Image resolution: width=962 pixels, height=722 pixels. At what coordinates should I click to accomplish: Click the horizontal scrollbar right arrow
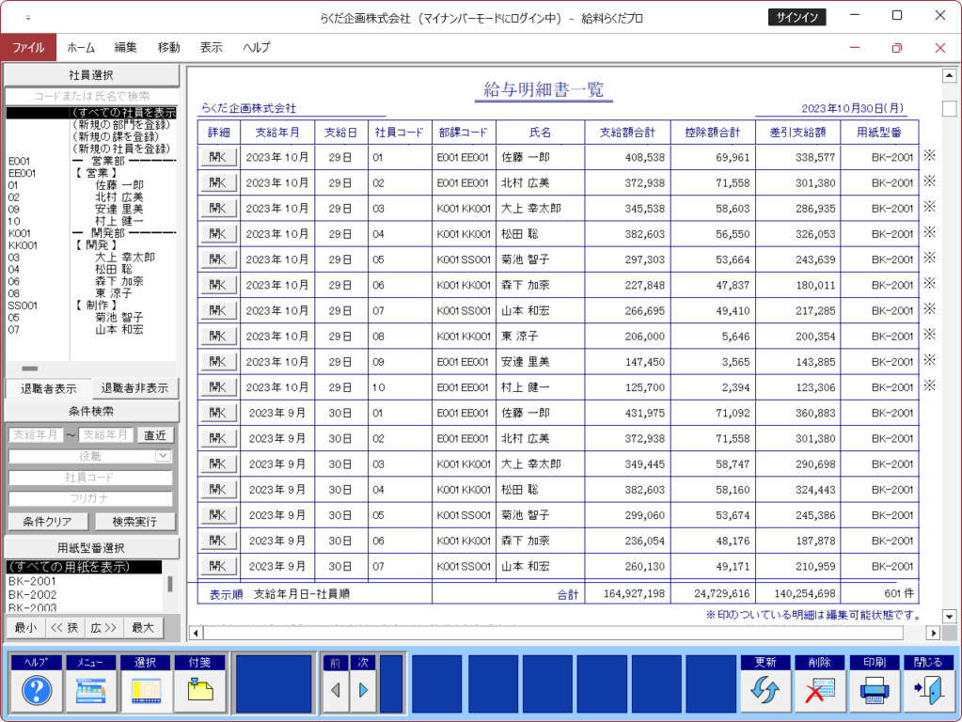click(933, 633)
